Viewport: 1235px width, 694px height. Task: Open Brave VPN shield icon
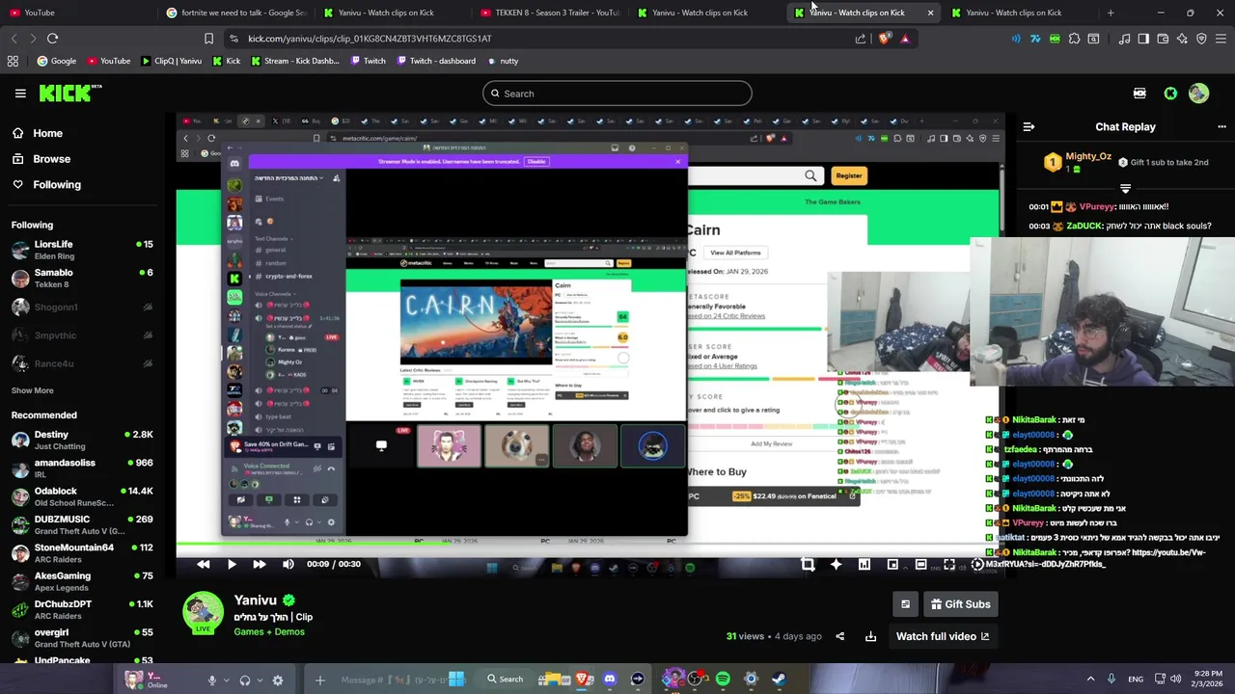click(x=1201, y=39)
